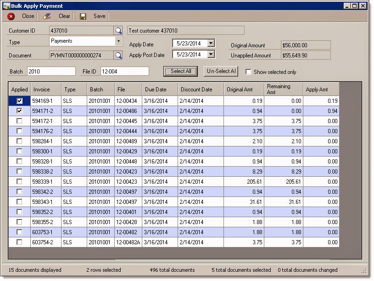Click the red Close icon in toolbar
This screenshot has height=281, width=374.
11,17
